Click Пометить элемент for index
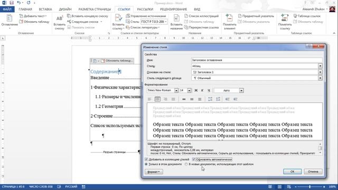 [229, 22]
